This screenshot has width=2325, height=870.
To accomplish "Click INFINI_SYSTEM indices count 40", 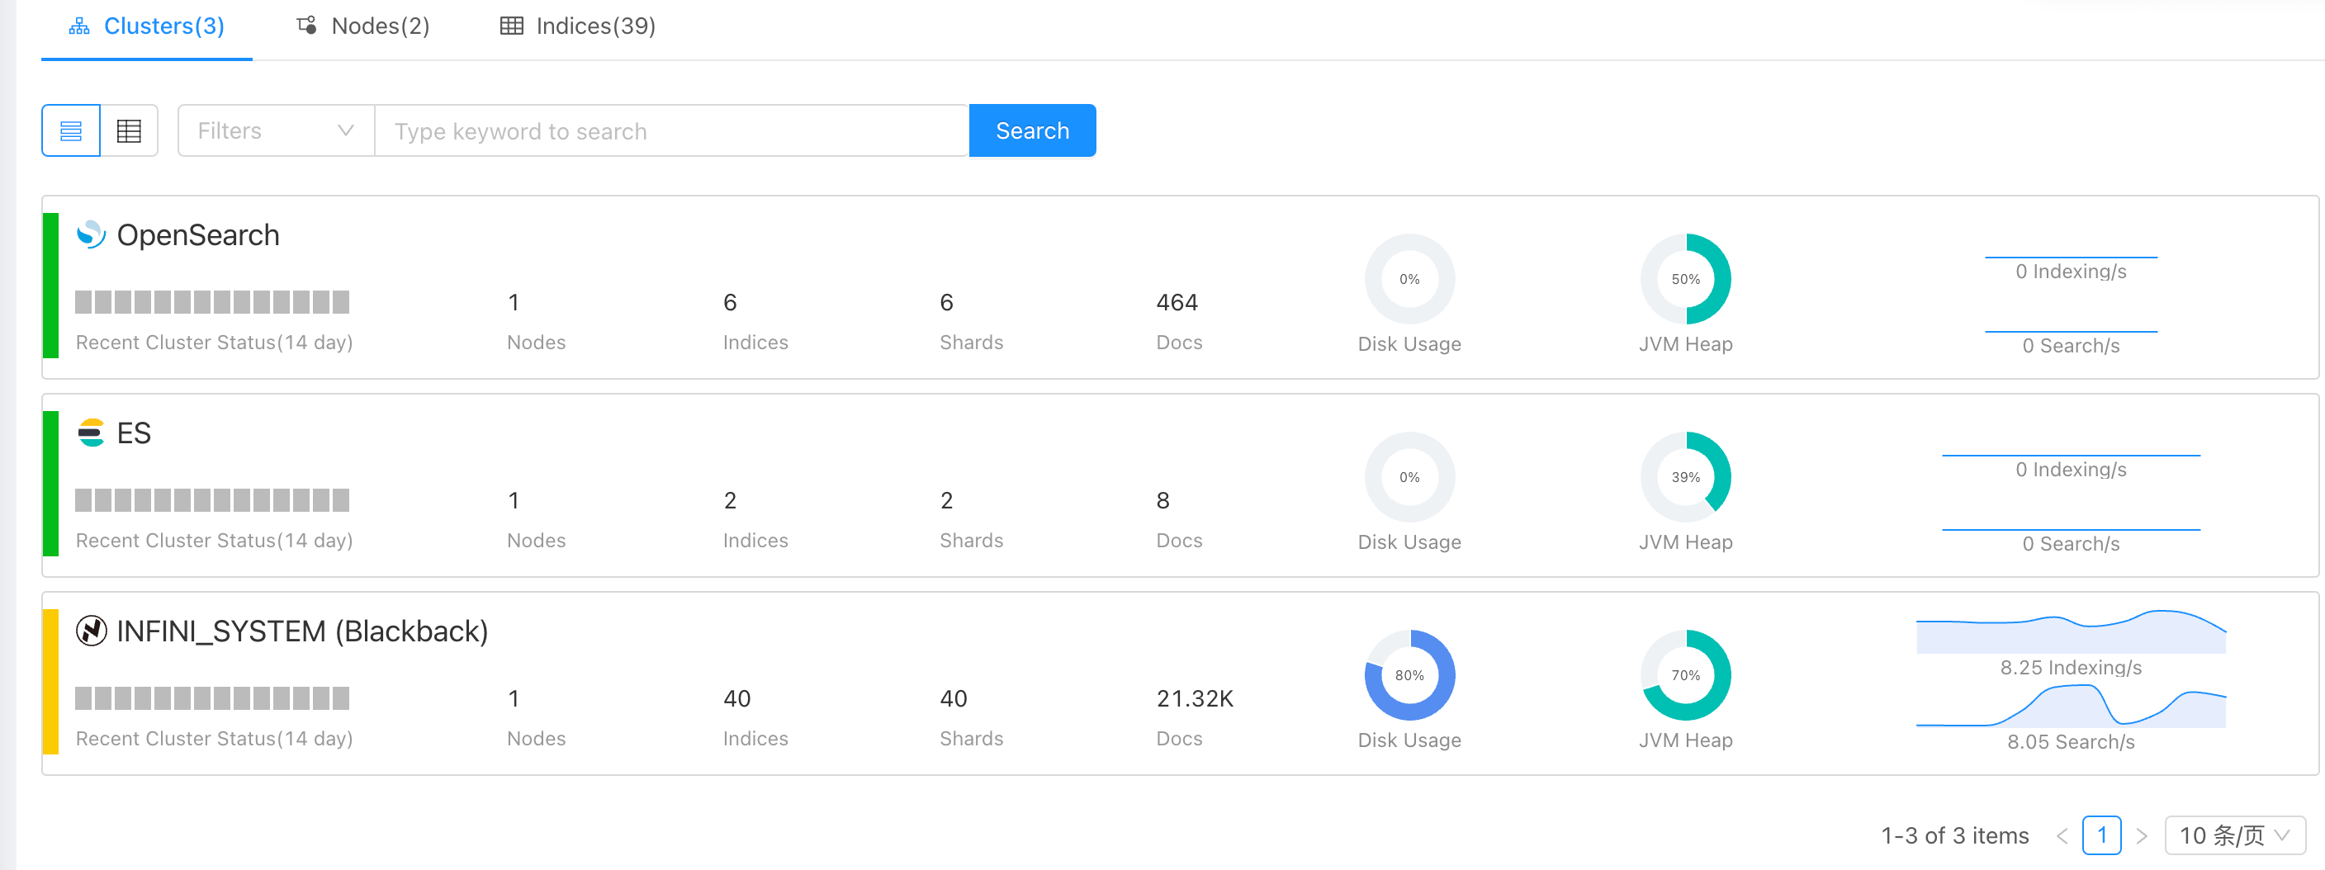I will (x=736, y=698).
